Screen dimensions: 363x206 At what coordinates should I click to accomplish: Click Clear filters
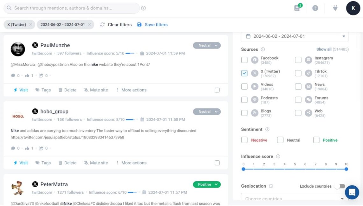click(x=116, y=24)
